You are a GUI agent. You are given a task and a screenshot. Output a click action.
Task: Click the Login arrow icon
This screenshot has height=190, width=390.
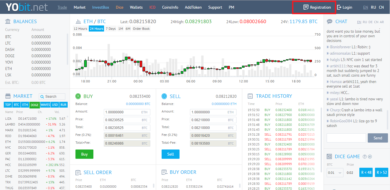[x=339, y=7]
